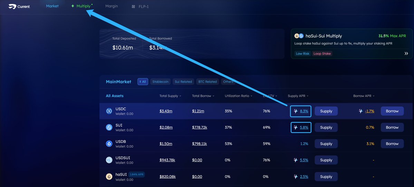Click the USDSUI supply APR sparkle icon

(x=296, y=160)
